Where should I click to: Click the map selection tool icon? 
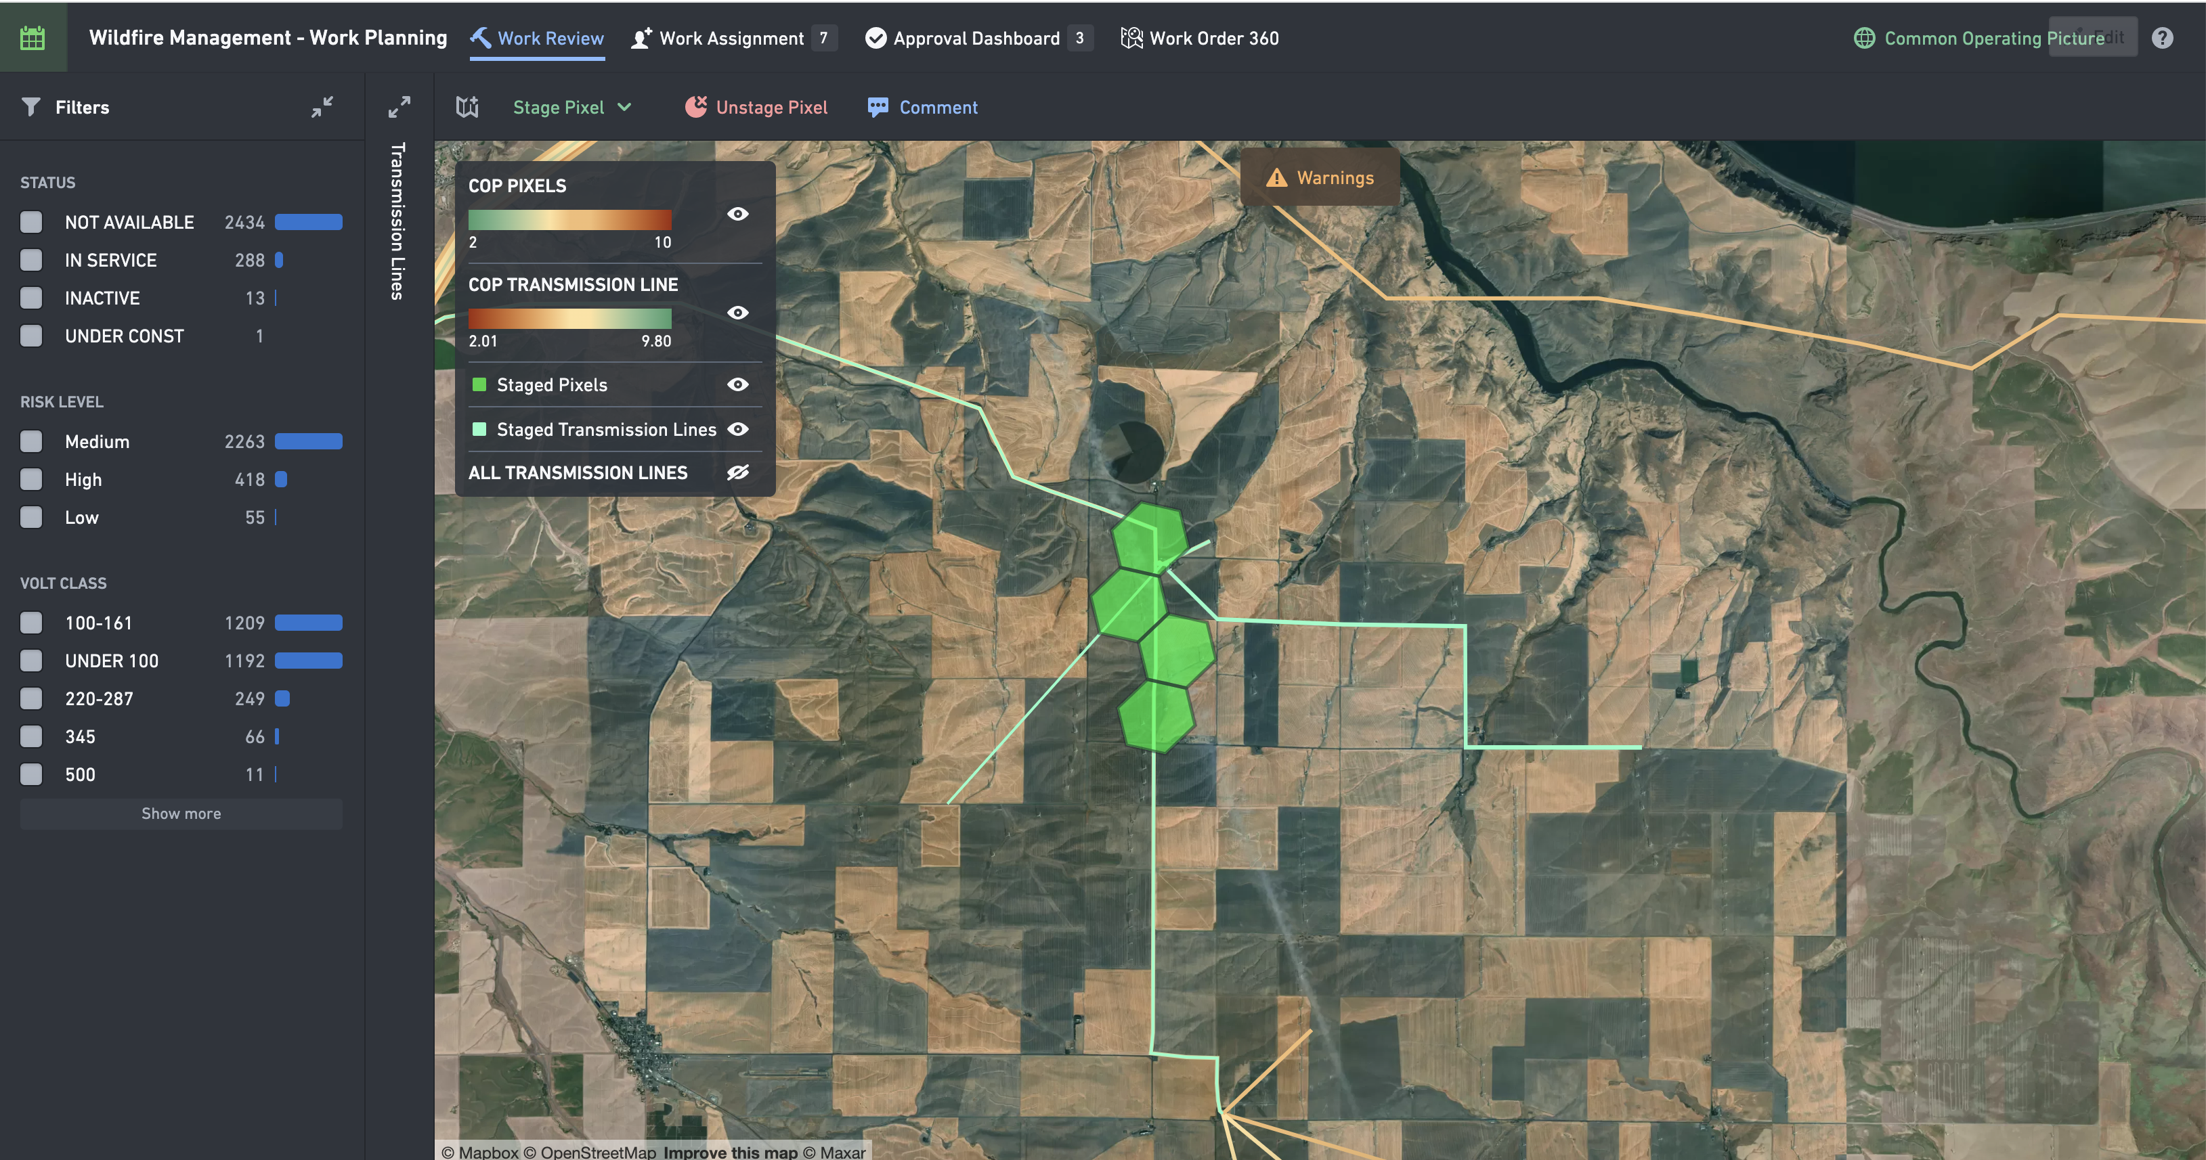click(468, 107)
